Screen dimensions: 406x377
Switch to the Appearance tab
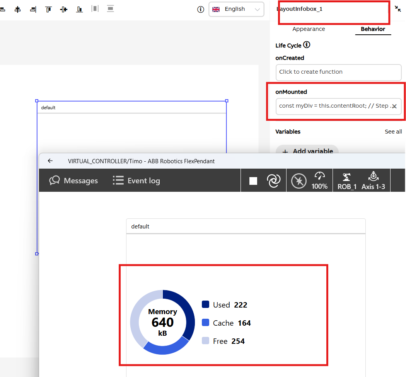309,29
